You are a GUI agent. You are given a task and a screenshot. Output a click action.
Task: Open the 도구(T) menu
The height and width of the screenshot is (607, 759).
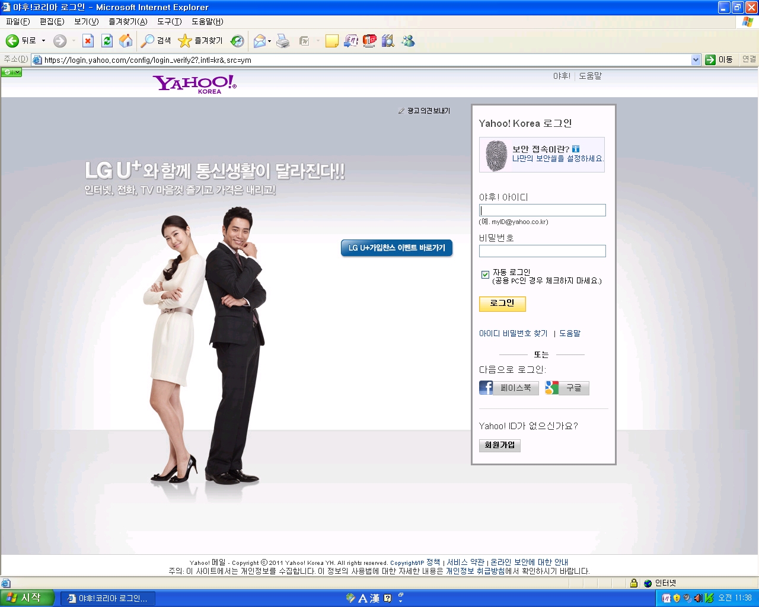169,21
